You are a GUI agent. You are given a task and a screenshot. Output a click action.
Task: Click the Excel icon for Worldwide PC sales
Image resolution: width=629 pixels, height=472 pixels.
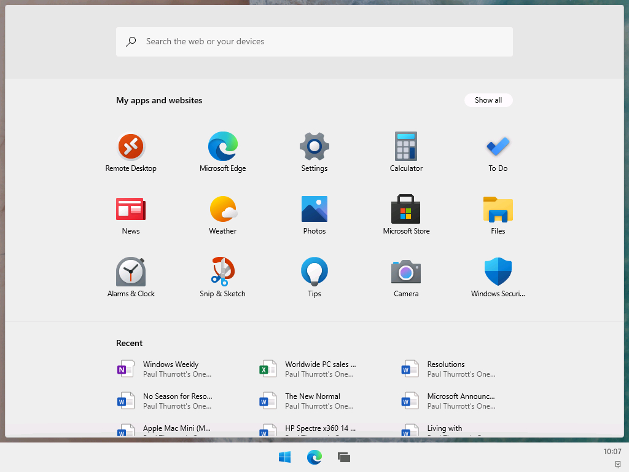point(268,369)
